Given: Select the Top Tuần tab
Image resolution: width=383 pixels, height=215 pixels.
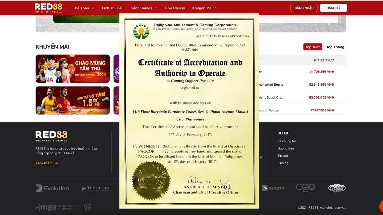Looking at the screenshot, I should (x=313, y=47).
